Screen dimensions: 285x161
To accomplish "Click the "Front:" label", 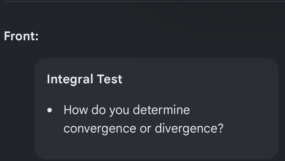I will [x=21, y=36].
